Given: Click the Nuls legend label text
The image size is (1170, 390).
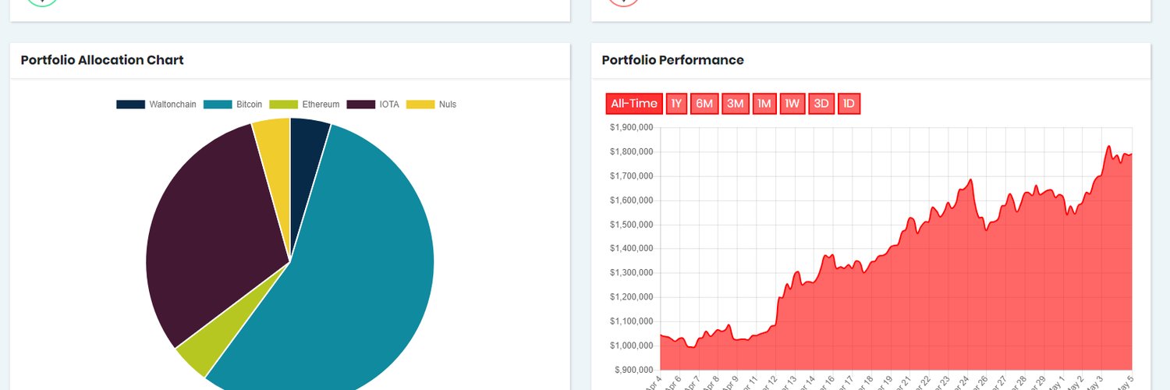Looking at the screenshot, I should (448, 105).
